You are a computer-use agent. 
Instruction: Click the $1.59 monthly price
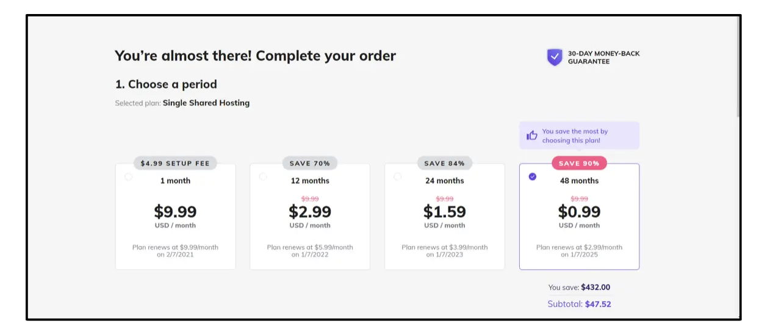click(444, 212)
